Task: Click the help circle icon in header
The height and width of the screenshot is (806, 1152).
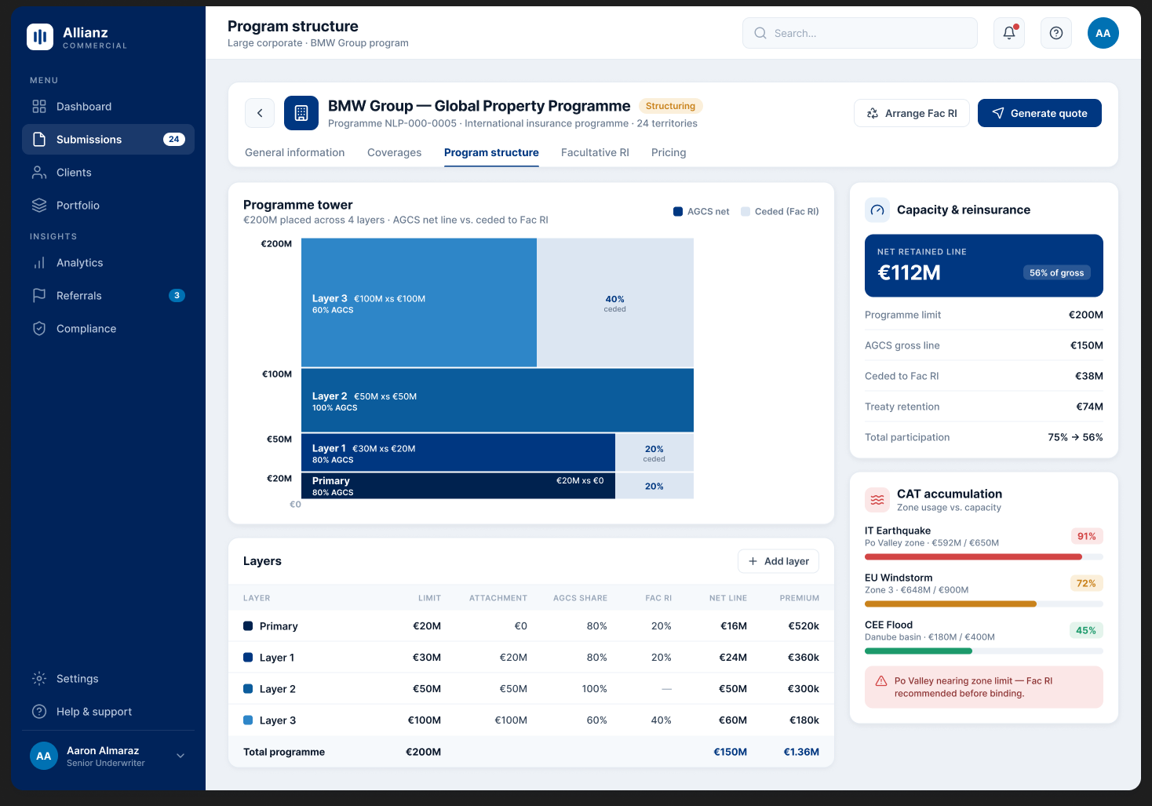Action: coord(1056,33)
